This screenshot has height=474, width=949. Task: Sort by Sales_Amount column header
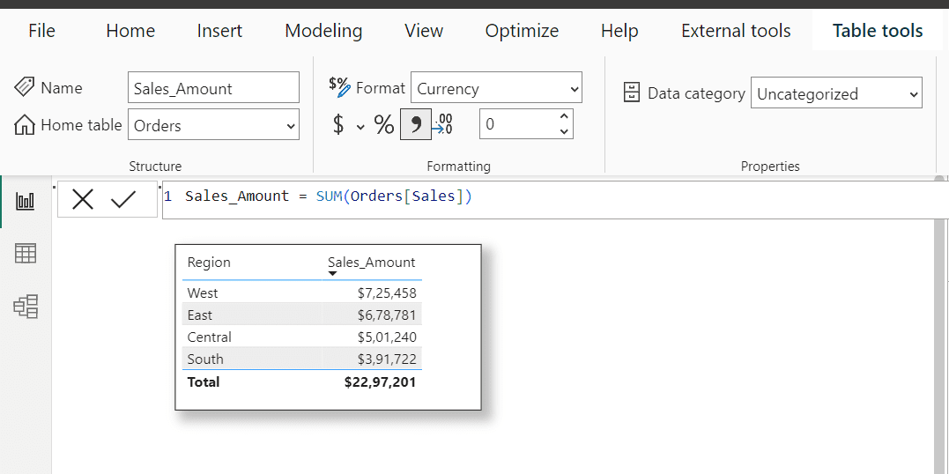pos(371,263)
